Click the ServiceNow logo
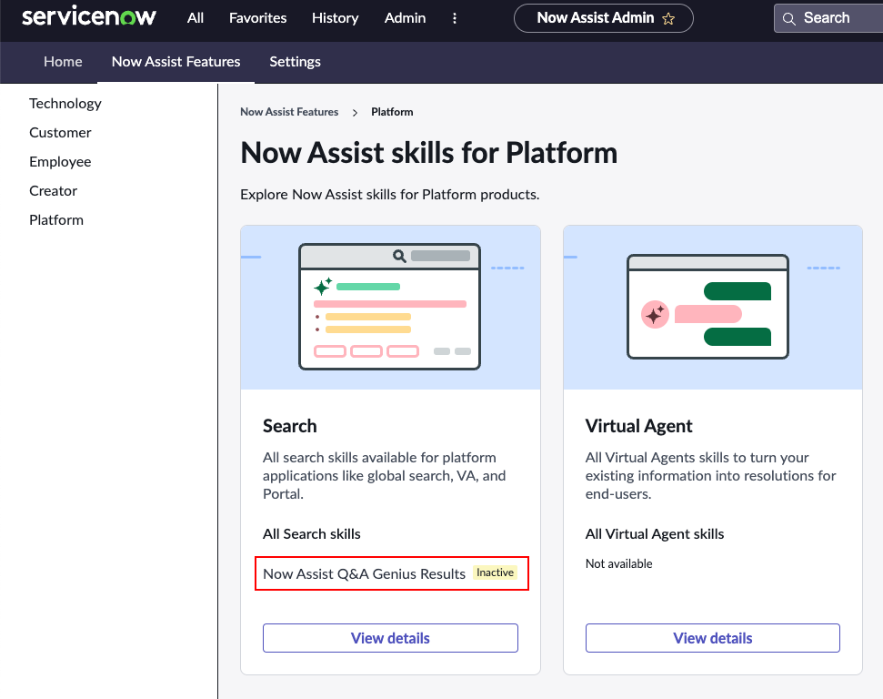Image resolution: width=883 pixels, height=699 pixels. (89, 17)
